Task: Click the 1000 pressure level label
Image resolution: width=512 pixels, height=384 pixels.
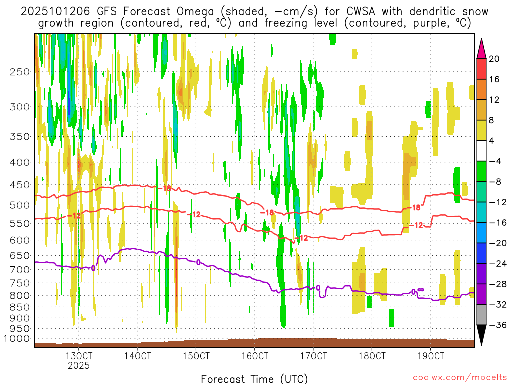Action: point(17,338)
